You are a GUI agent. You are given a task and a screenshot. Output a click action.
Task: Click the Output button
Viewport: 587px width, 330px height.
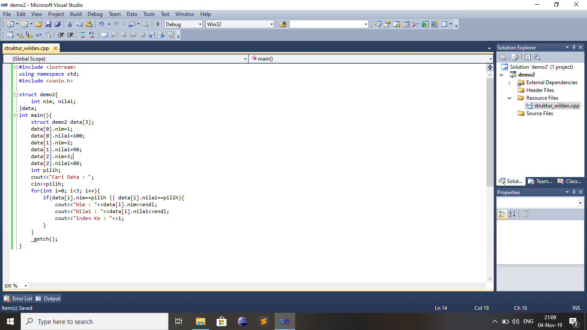coord(47,298)
